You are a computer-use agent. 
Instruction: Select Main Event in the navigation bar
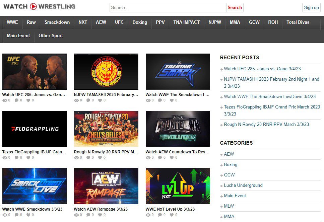18,36
